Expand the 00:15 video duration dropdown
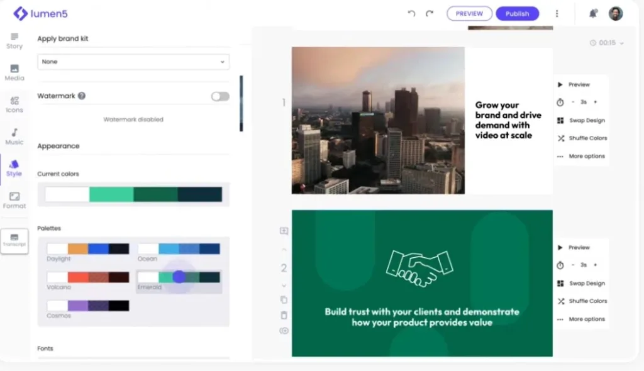Image resolution: width=644 pixels, height=371 pixels. coord(607,43)
